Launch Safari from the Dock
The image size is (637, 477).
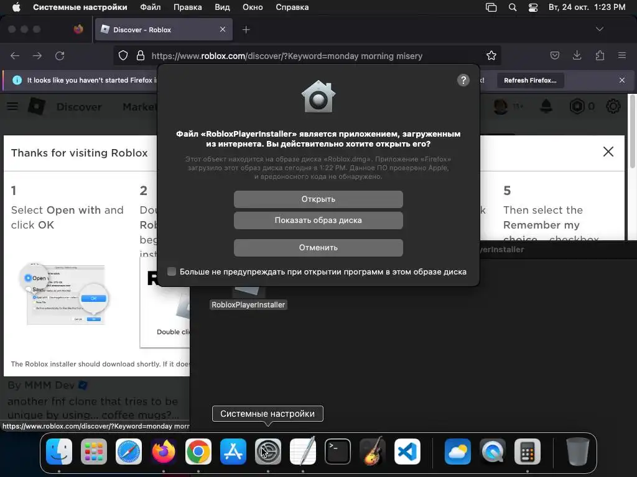click(129, 452)
